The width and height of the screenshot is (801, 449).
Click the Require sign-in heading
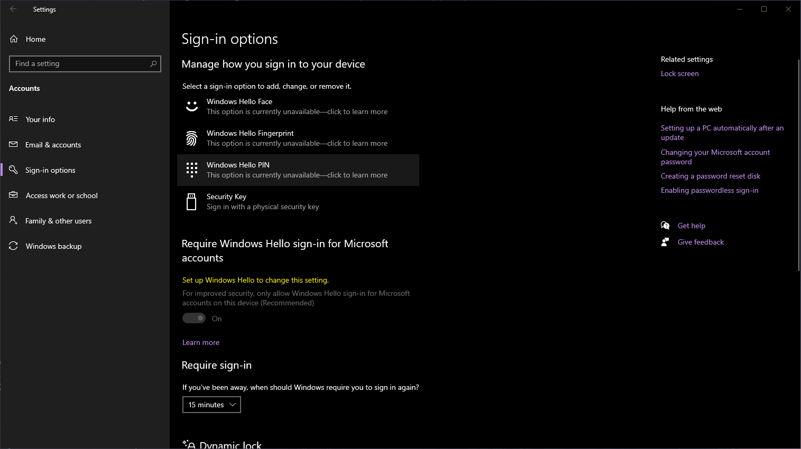point(217,365)
